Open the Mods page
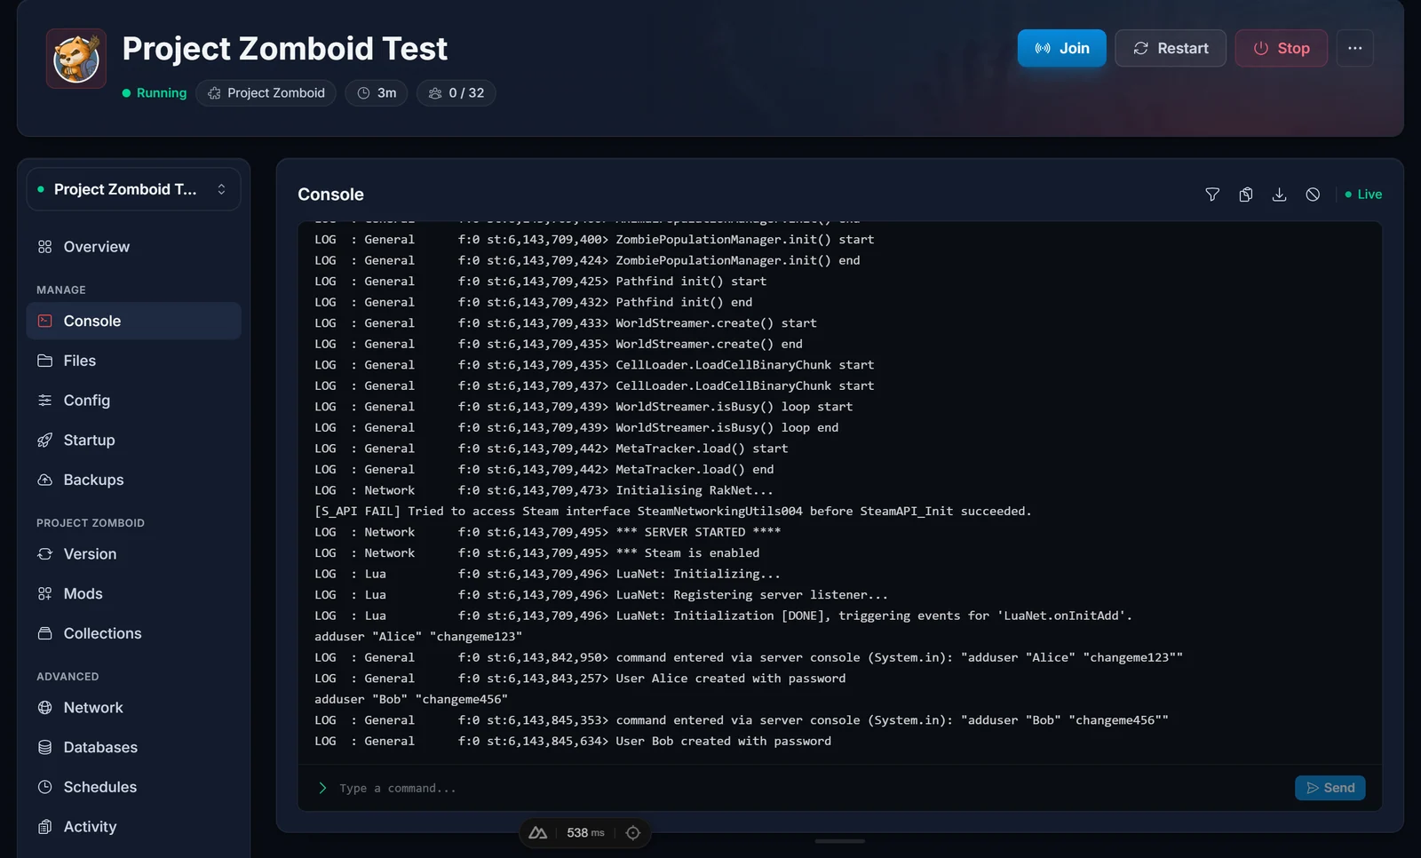Screen dimensions: 1421x858 (x=133, y=593)
